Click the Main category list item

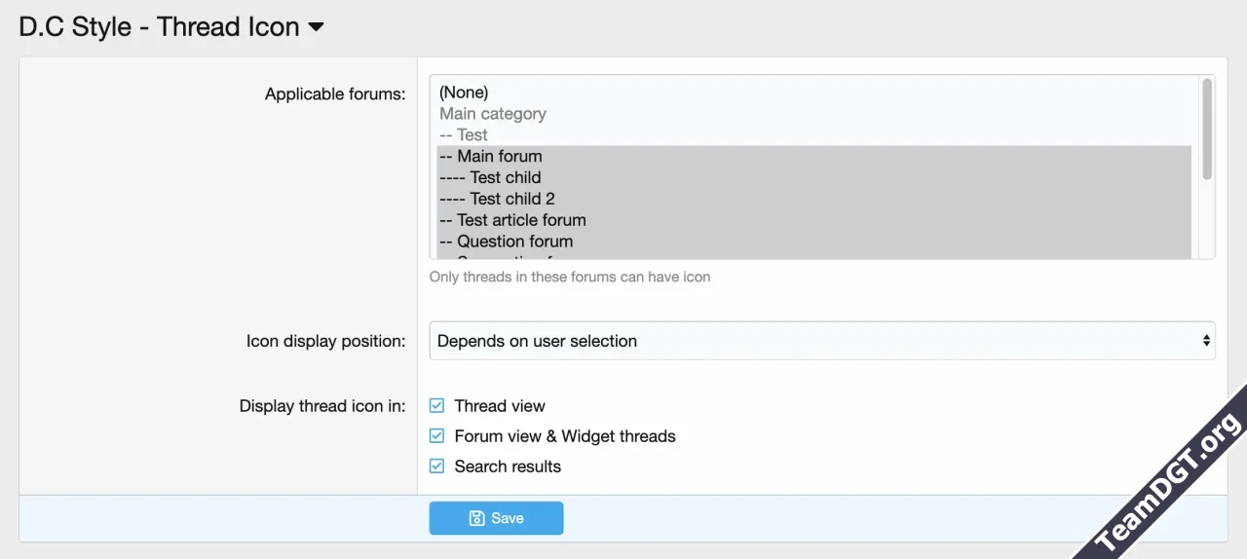coord(492,114)
